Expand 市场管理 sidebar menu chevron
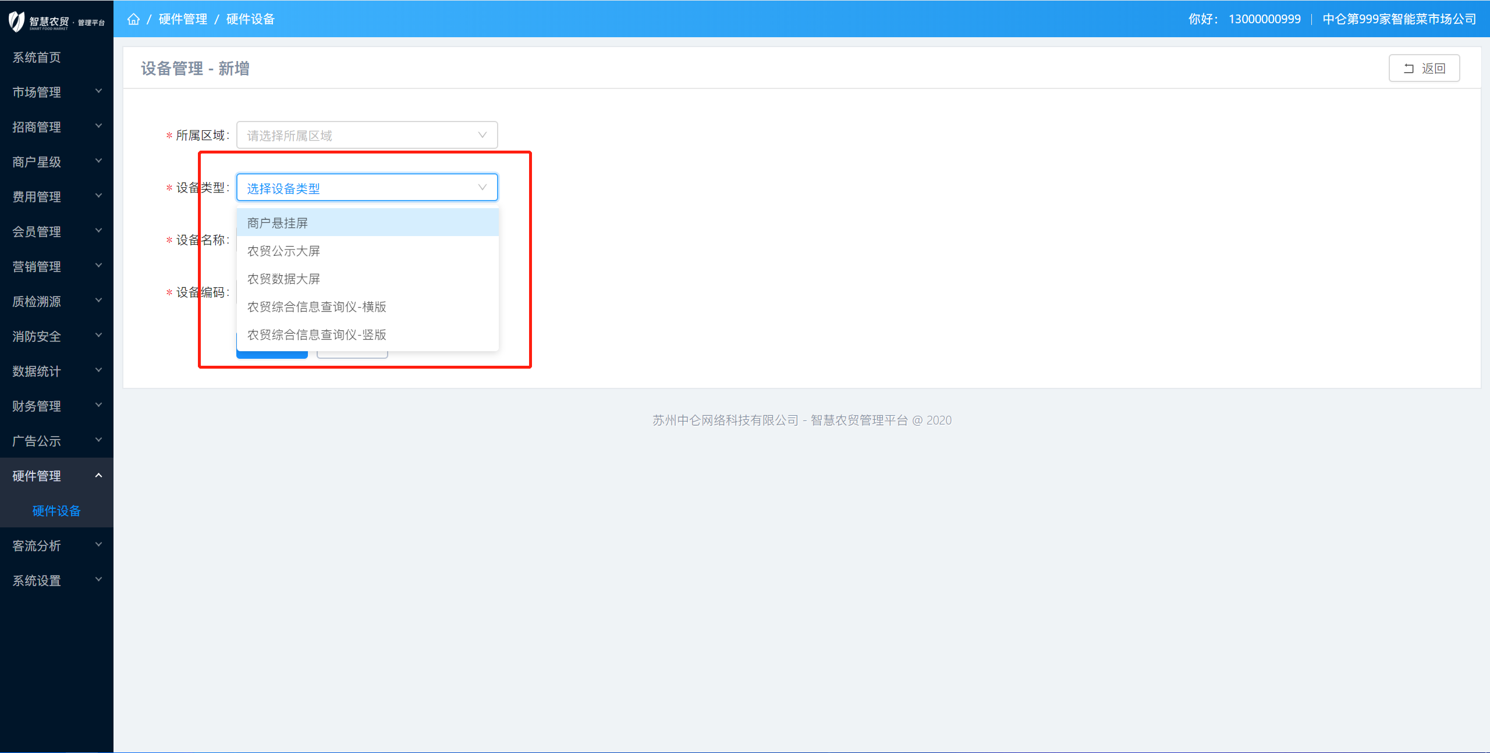The width and height of the screenshot is (1490, 753). coord(98,91)
